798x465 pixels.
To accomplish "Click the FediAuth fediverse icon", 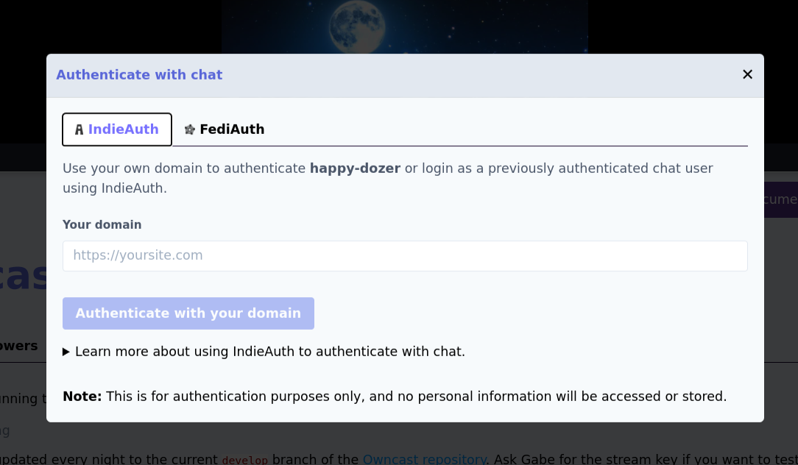I will 190,129.
